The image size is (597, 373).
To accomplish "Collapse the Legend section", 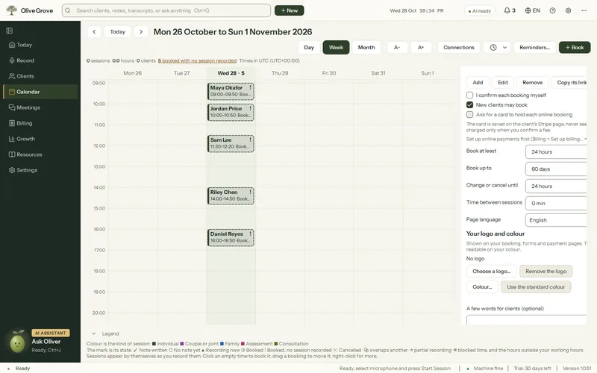I will pos(94,333).
